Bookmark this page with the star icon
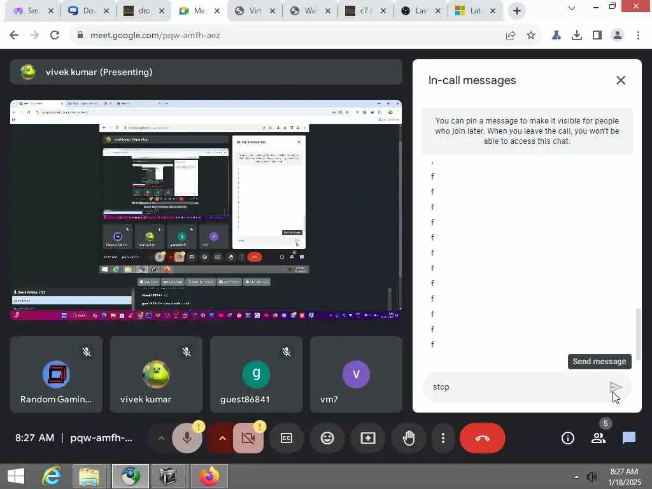The width and height of the screenshot is (652, 489). 531,36
